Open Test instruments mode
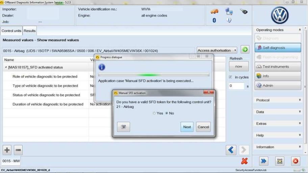The height and width of the screenshot is (173, 308). [278, 67]
